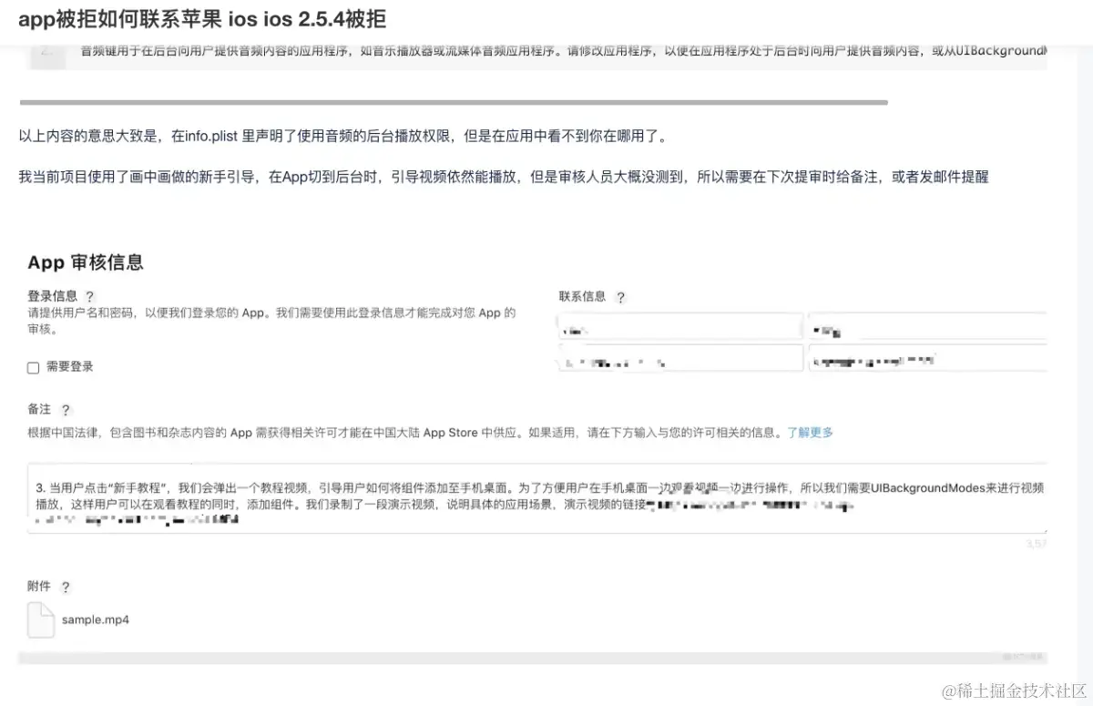Tick the 需要登录 checkbox

click(34, 367)
